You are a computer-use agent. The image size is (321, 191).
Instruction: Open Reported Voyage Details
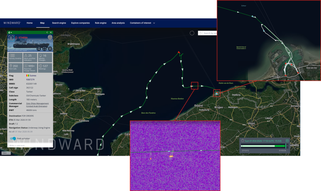pyautogui.click(x=30, y=68)
